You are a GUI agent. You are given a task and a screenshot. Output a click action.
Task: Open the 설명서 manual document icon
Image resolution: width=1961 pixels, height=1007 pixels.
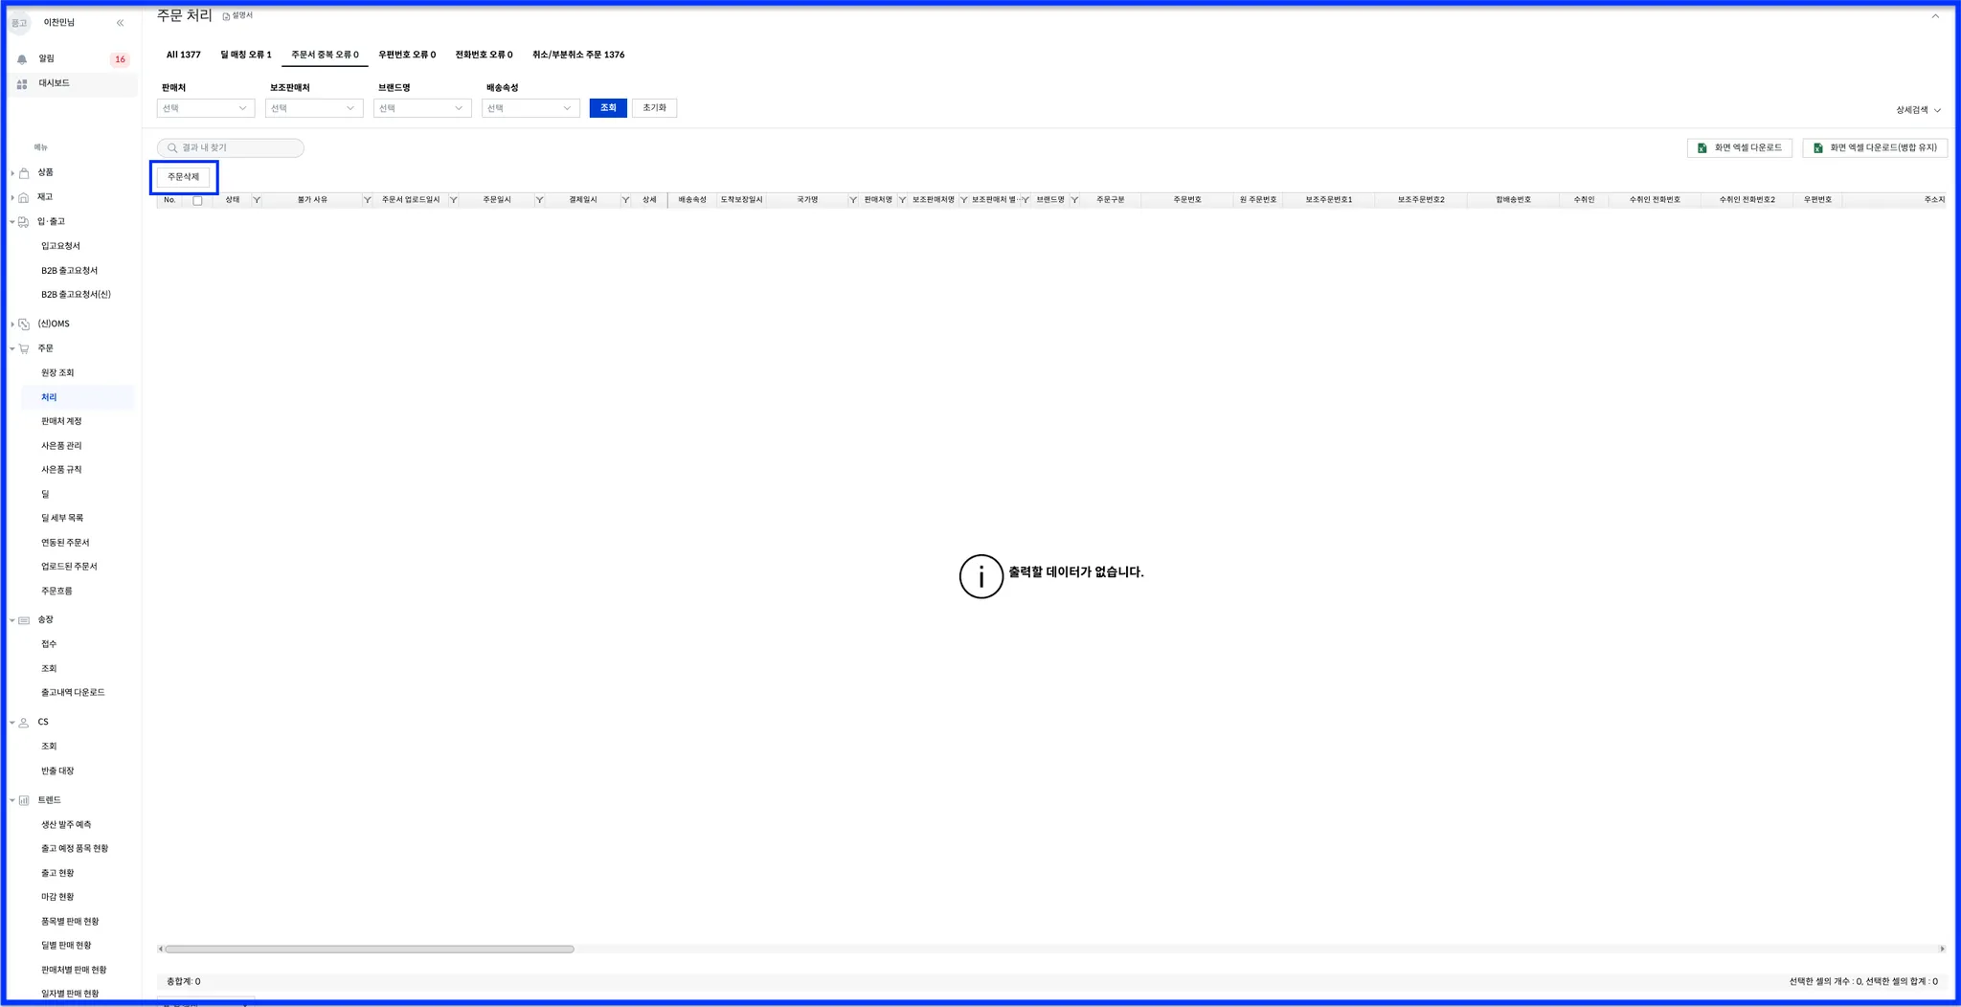[226, 16]
